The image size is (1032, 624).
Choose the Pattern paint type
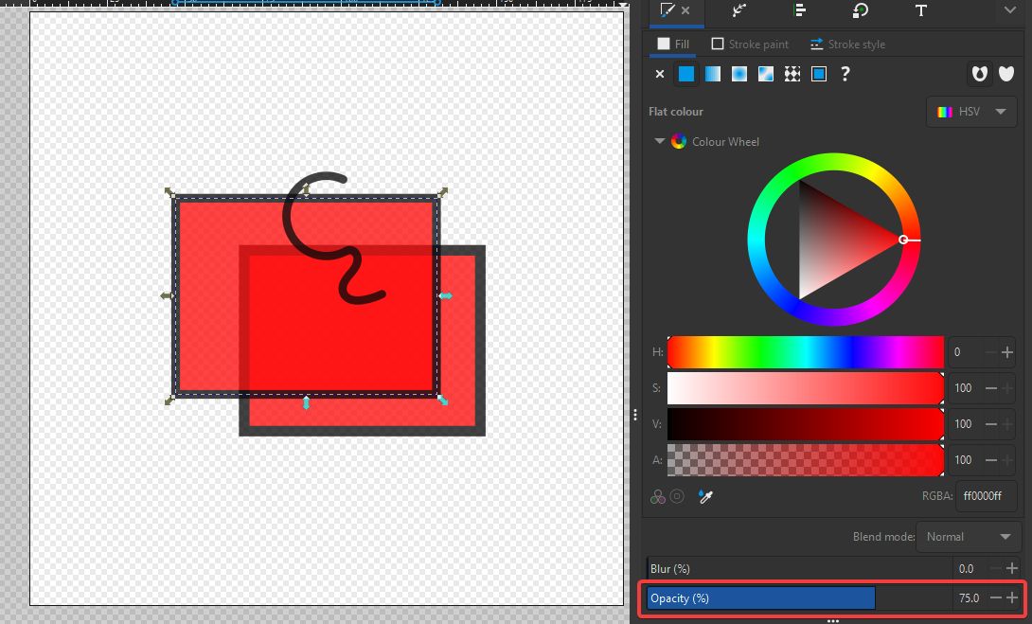(792, 75)
